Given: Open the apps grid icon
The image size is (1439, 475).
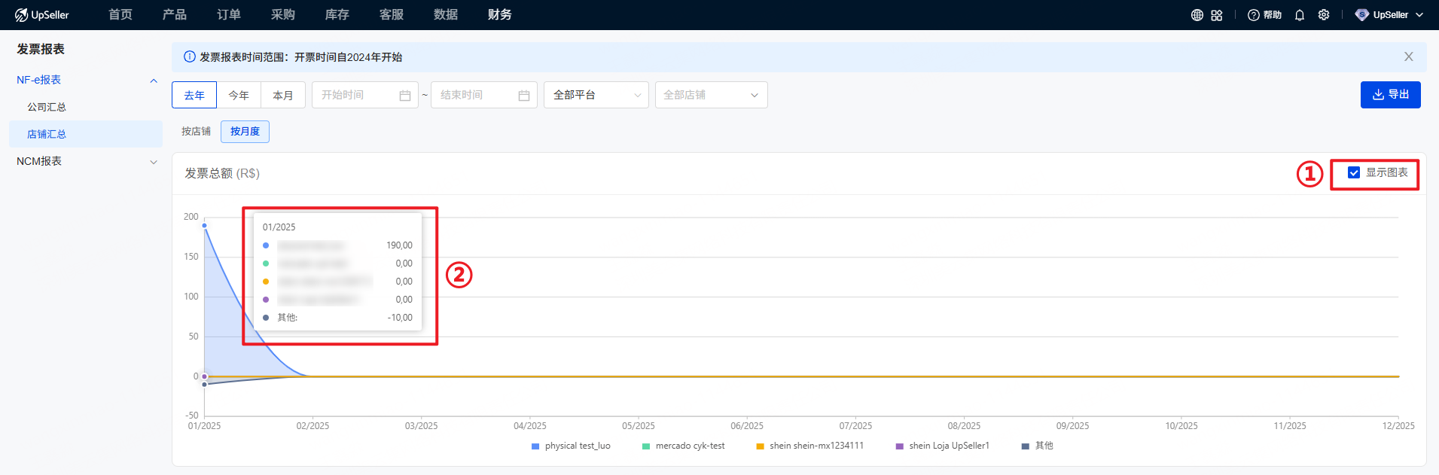Looking at the screenshot, I should [1217, 15].
